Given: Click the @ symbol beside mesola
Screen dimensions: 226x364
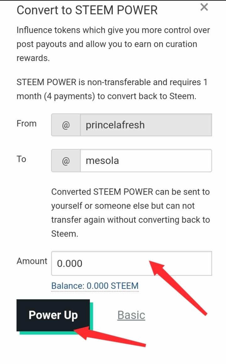Looking at the screenshot, I should (66, 161).
